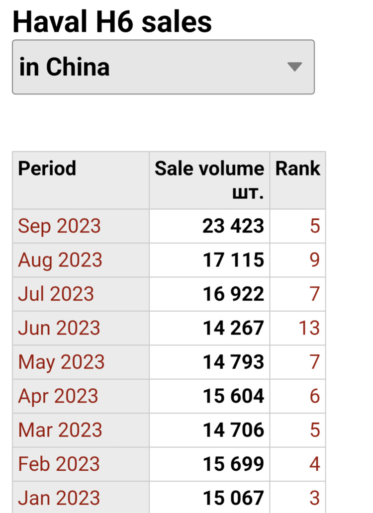Screen dimensions: 373x513
Task: Open the Sep 2023 period link
Action: 59,226
